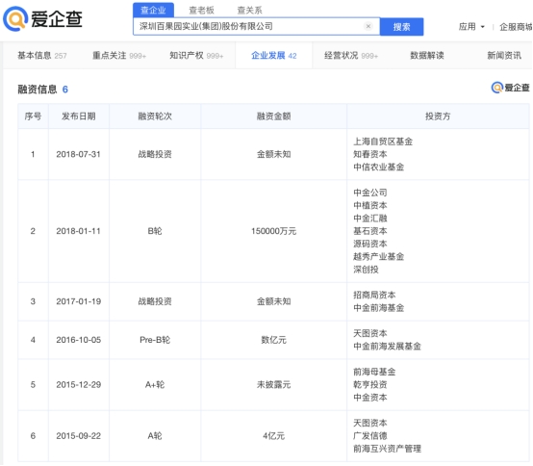Open the 新闻资讯 tab

(x=504, y=56)
